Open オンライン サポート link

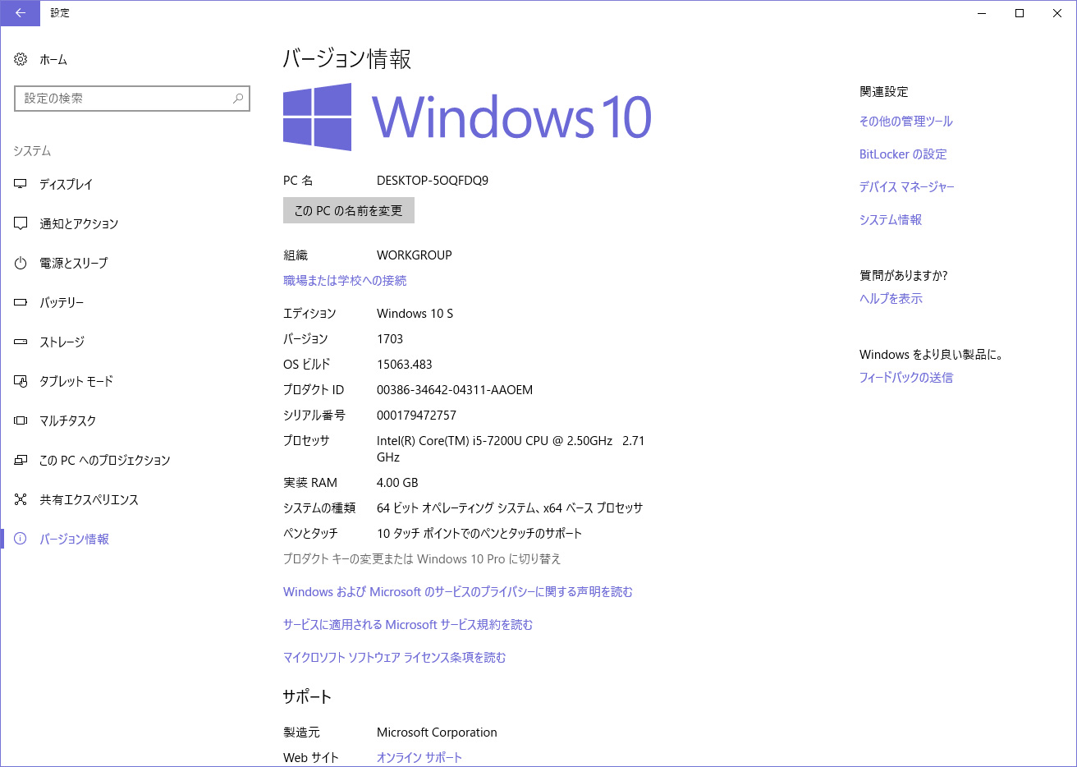(x=419, y=757)
